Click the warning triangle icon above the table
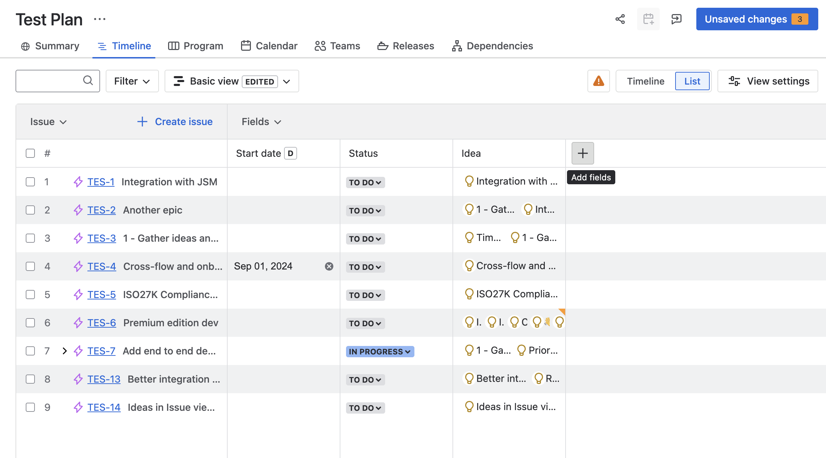 pos(598,81)
